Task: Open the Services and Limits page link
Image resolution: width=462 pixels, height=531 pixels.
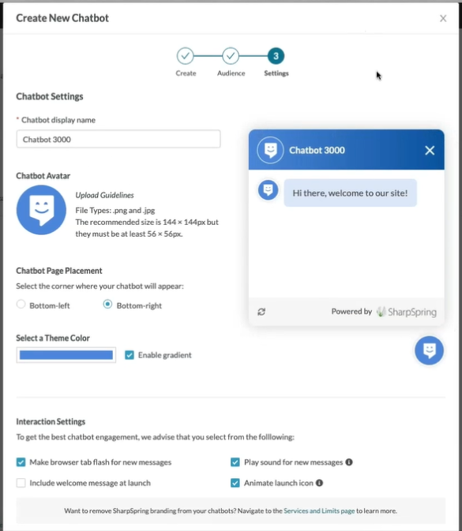Action: click(319, 510)
